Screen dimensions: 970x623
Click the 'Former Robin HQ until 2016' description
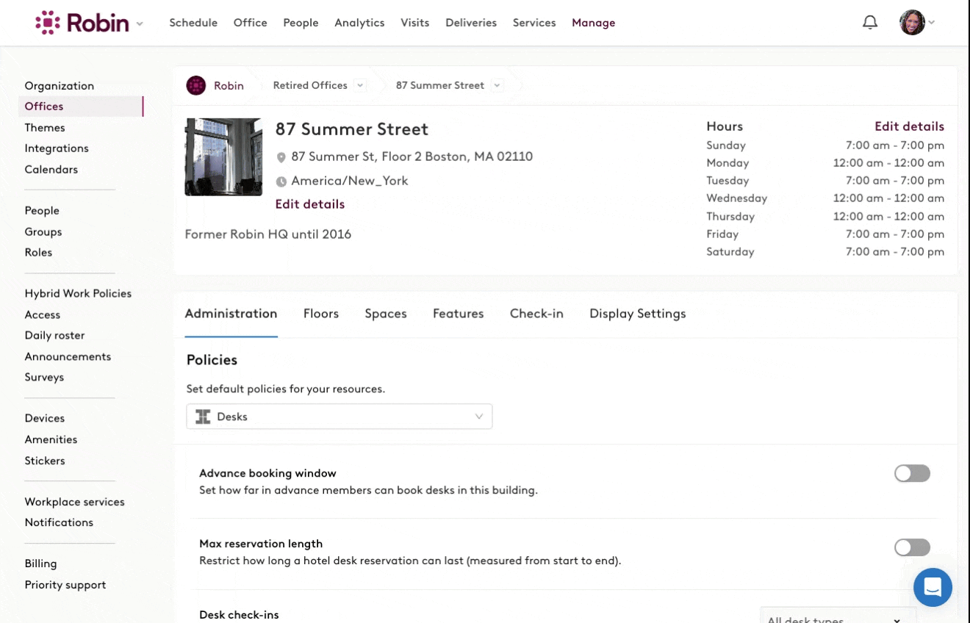268,234
